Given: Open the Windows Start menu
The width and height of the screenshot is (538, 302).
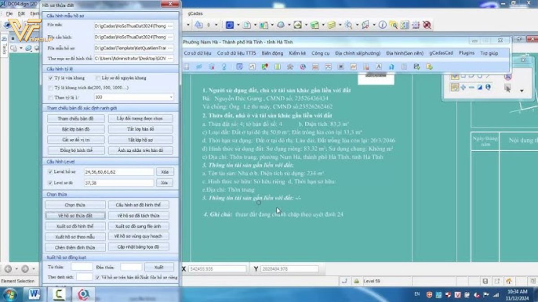Looking at the screenshot, I should [9, 294].
